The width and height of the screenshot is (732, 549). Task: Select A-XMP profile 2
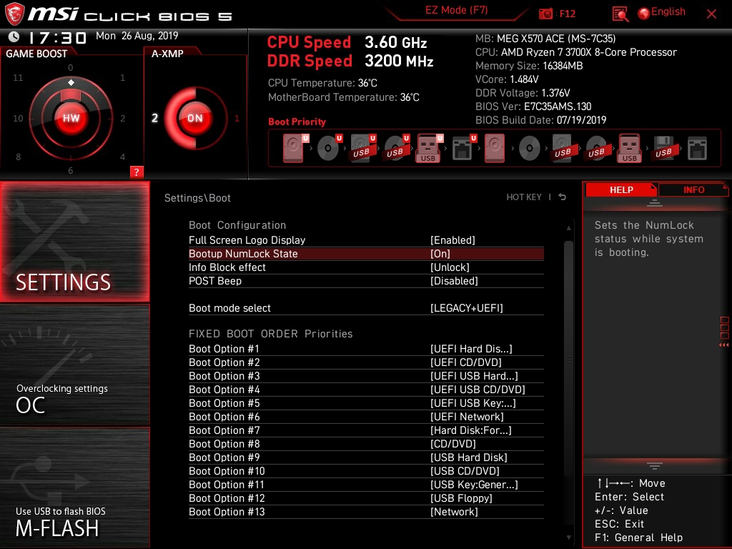coord(154,118)
